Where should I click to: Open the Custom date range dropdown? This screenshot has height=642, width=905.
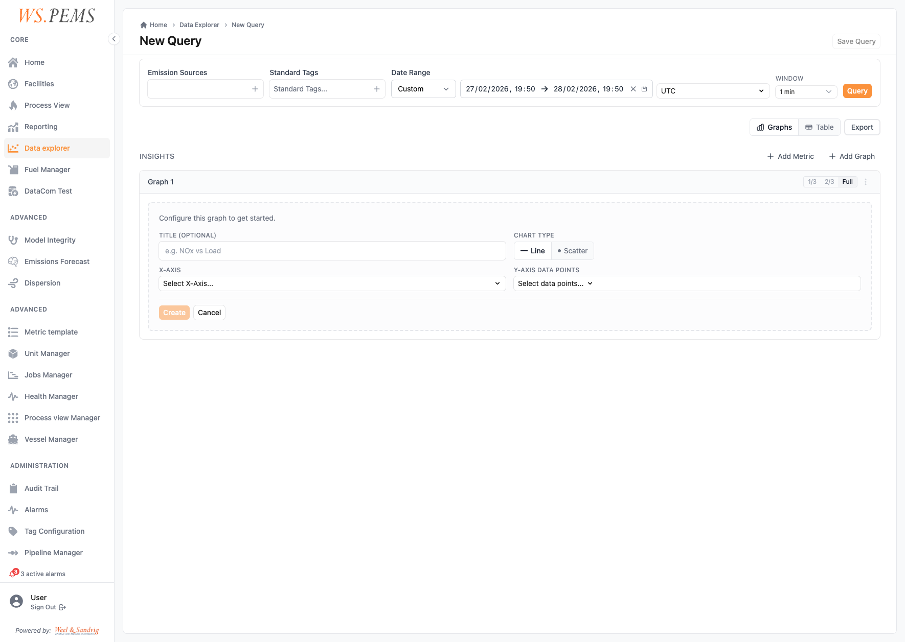pyautogui.click(x=423, y=89)
